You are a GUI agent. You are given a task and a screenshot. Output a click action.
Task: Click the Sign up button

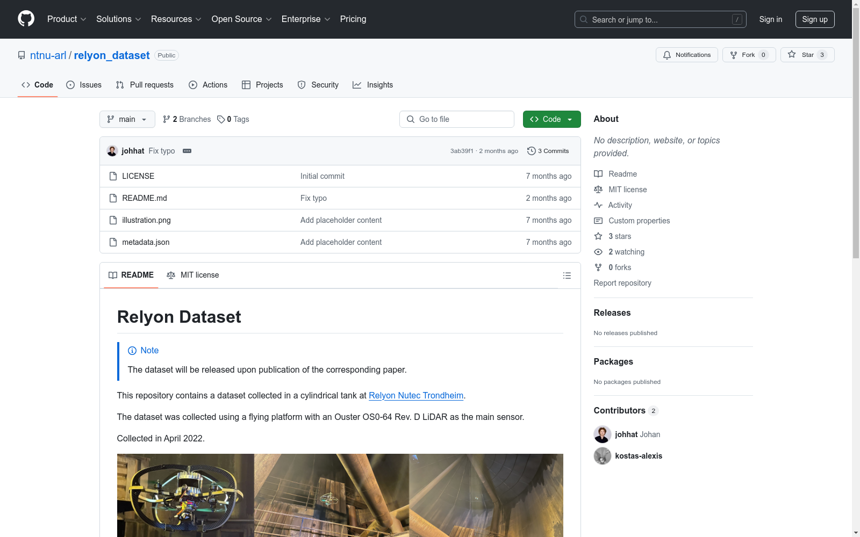[x=815, y=19]
